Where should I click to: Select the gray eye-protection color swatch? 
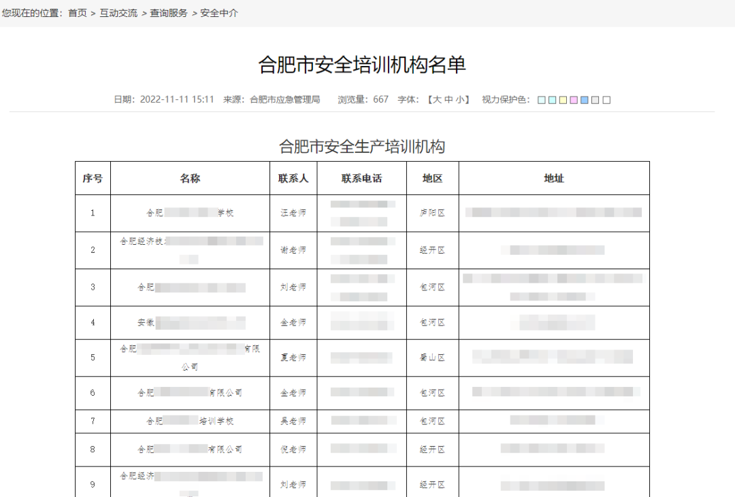(x=595, y=99)
